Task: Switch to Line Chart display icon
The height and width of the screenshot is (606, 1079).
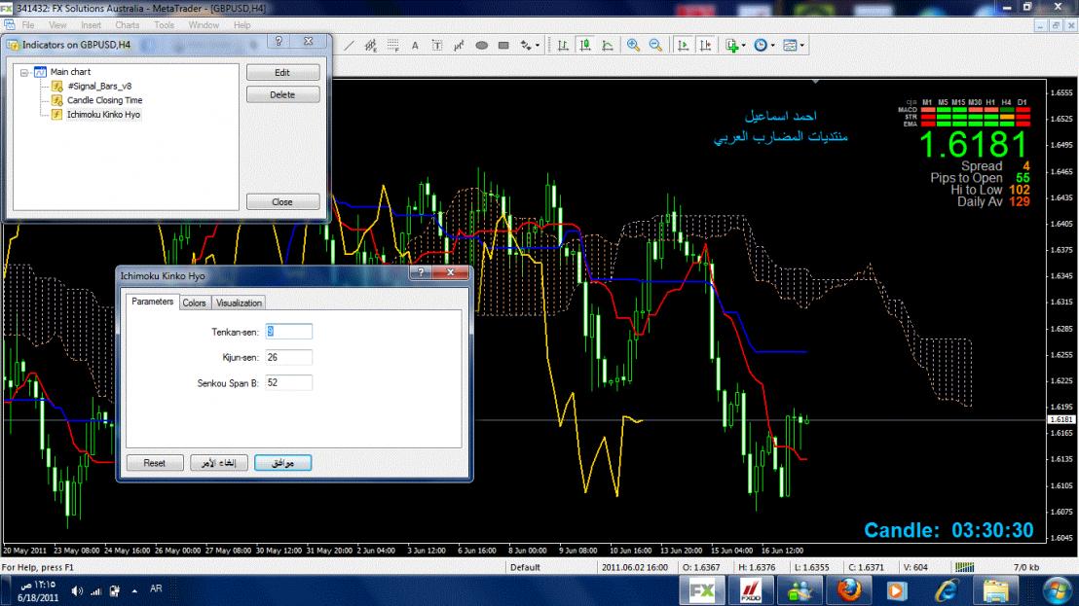Action: point(607,45)
